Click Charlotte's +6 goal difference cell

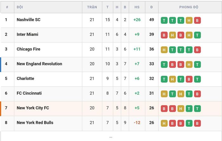point(137,79)
